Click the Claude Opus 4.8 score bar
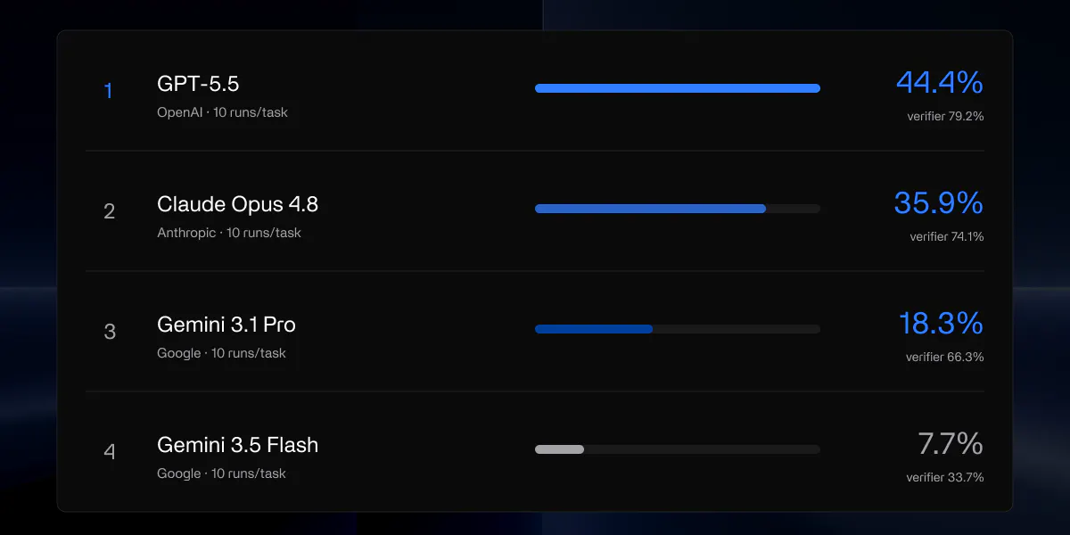Image resolution: width=1070 pixels, height=535 pixels. coord(678,209)
